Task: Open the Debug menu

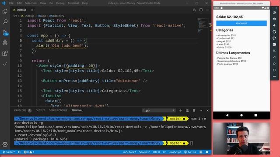Action: point(60,3)
